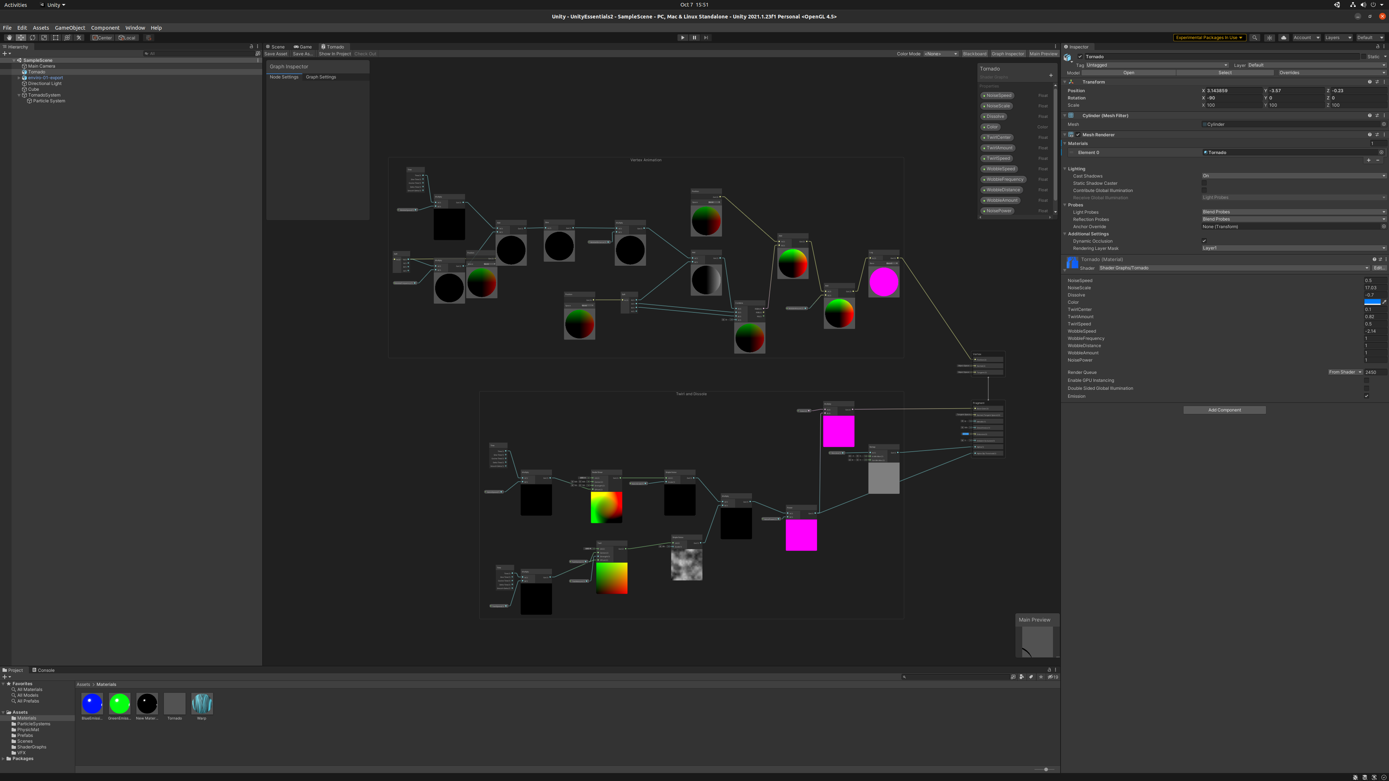Open the Node Settings tab in Graph Inspector

[x=283, y=77]
